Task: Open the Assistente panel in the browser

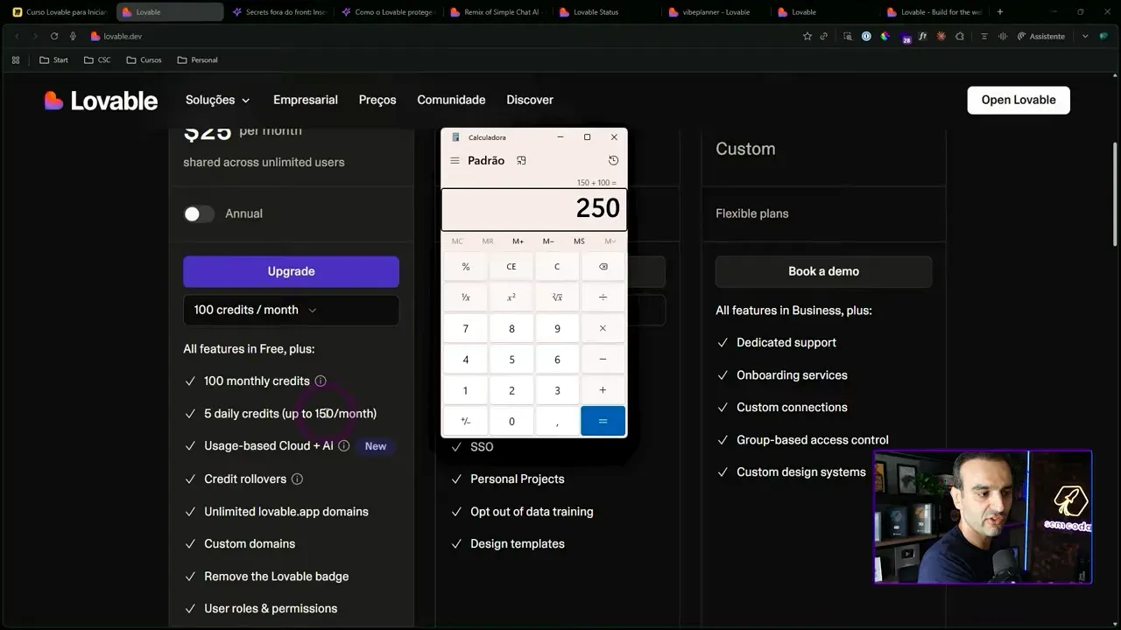Action: pos(1040,36)
